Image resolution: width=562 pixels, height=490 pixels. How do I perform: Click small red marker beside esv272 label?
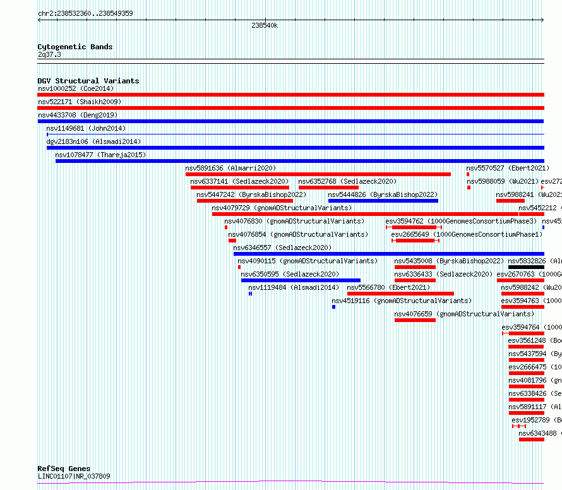(x=542, y=188)
